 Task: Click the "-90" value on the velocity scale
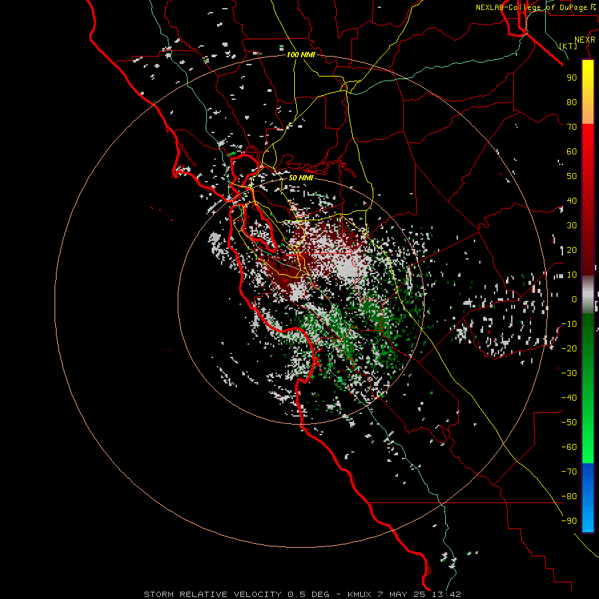click(569, 521)
